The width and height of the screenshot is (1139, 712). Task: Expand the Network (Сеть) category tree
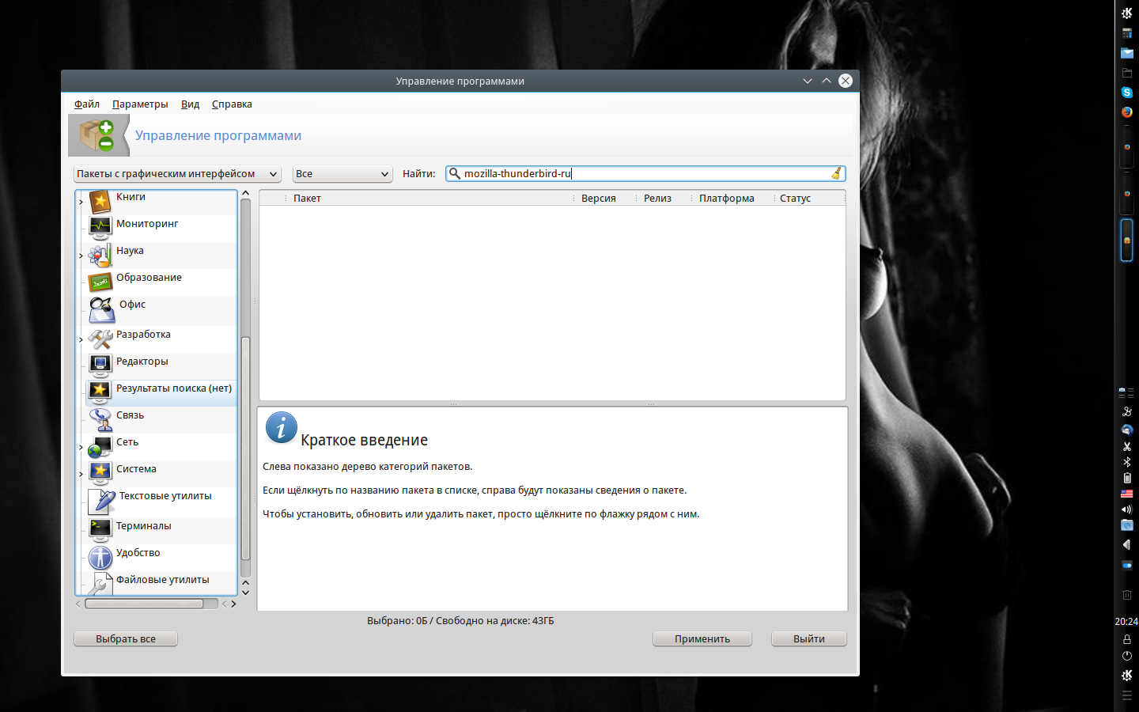click(x=81, y=448)
